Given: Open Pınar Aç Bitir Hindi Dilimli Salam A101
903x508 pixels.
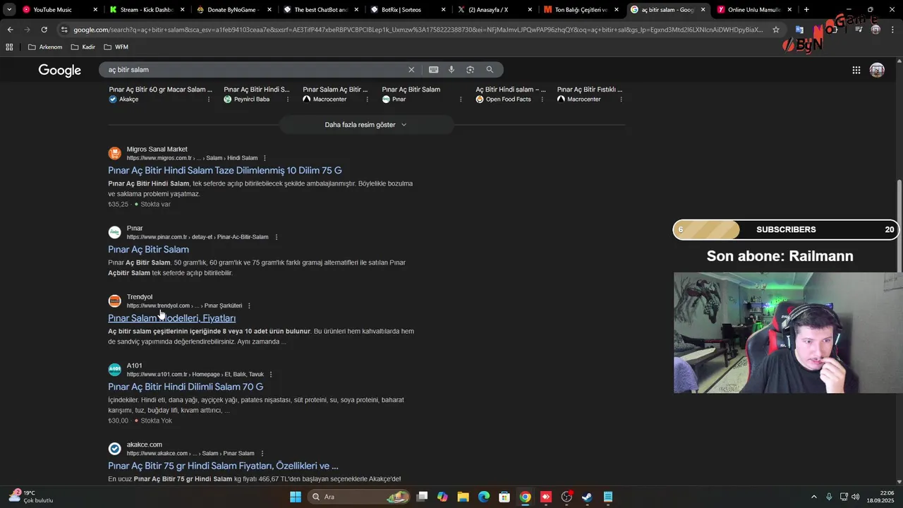Looking at the screenshot, I should click(x=186, y=387).
